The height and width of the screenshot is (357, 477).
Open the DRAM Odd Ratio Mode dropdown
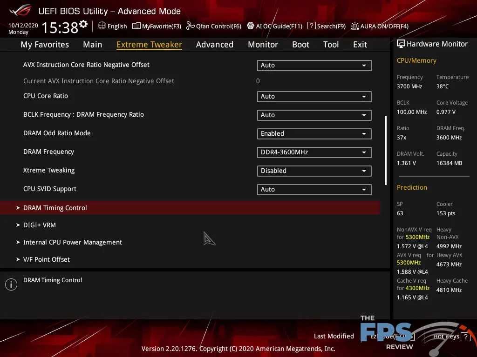[314, 133]
